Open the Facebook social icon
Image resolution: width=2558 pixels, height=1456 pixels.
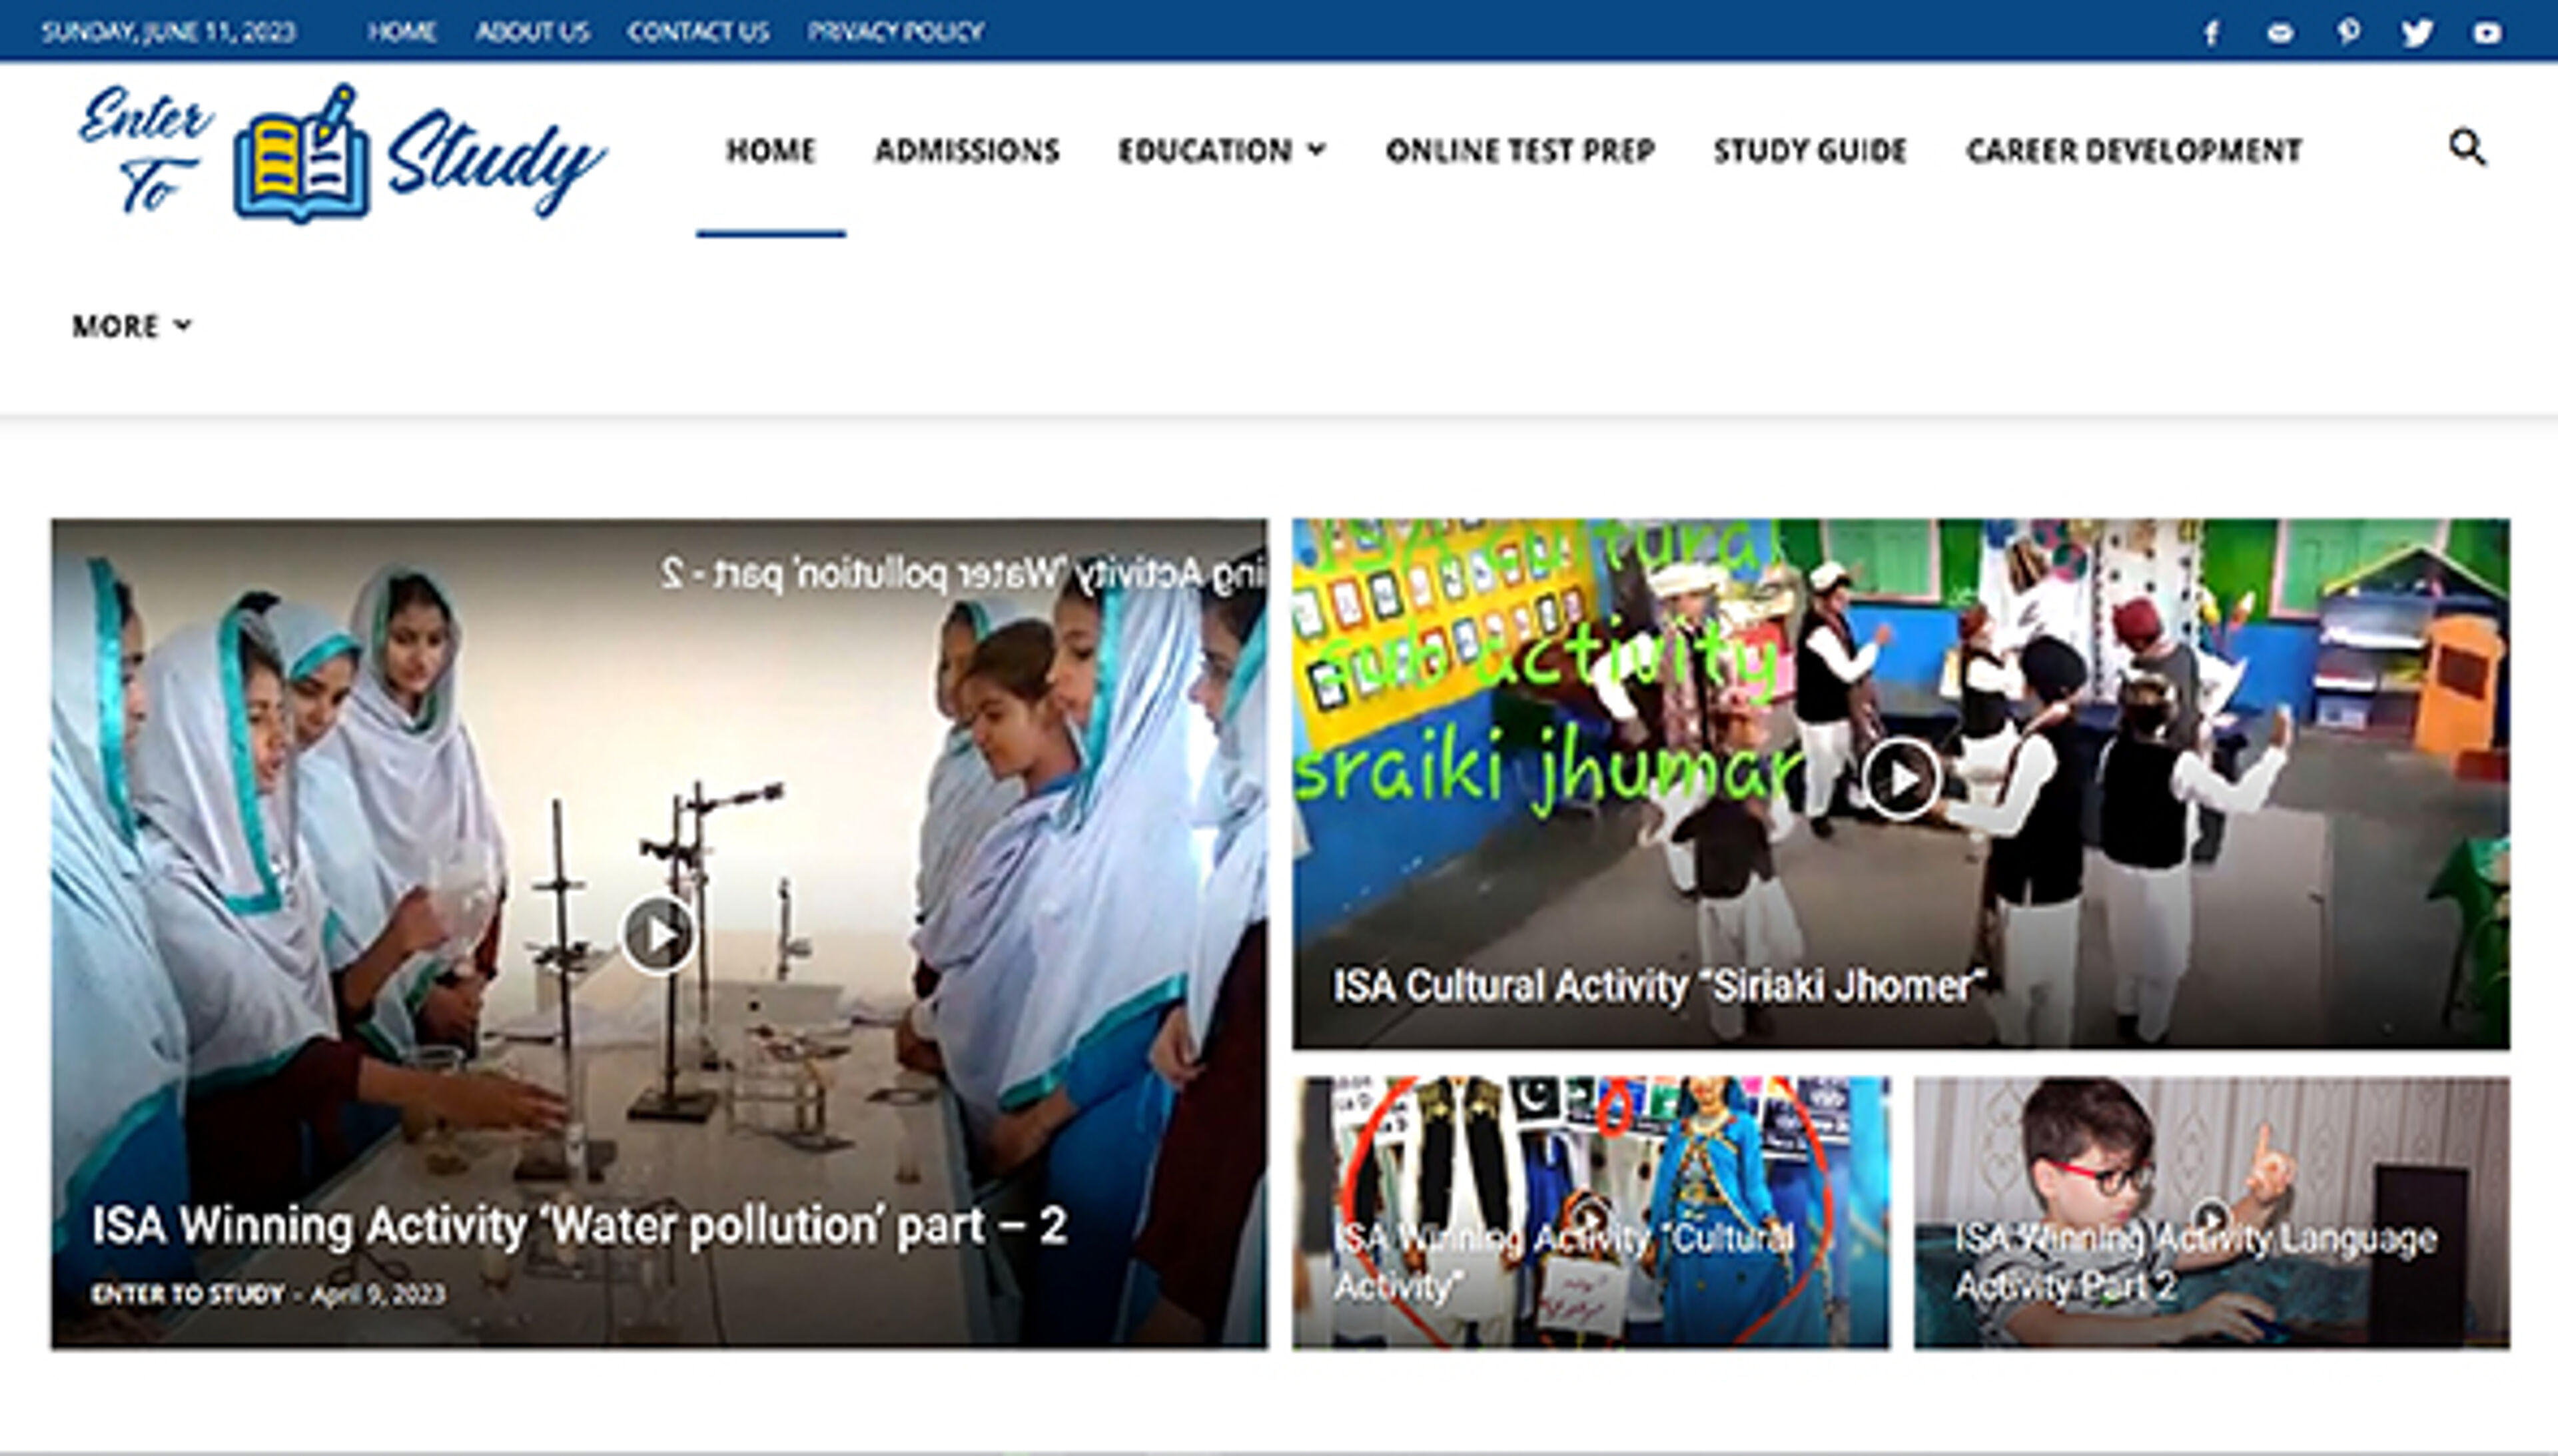tap(2211, 33)
